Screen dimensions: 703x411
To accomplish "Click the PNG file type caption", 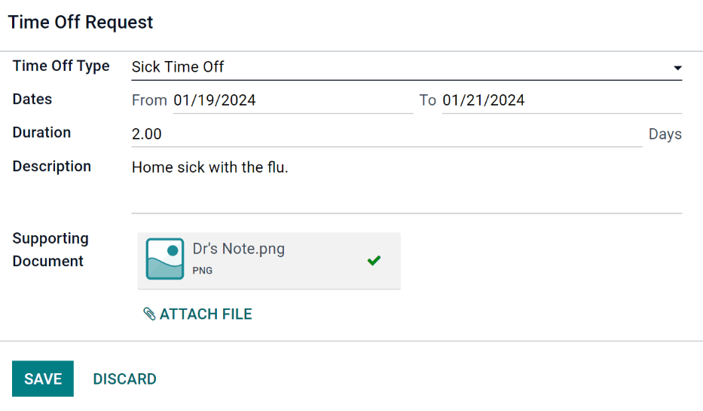I will pos(203,270).
